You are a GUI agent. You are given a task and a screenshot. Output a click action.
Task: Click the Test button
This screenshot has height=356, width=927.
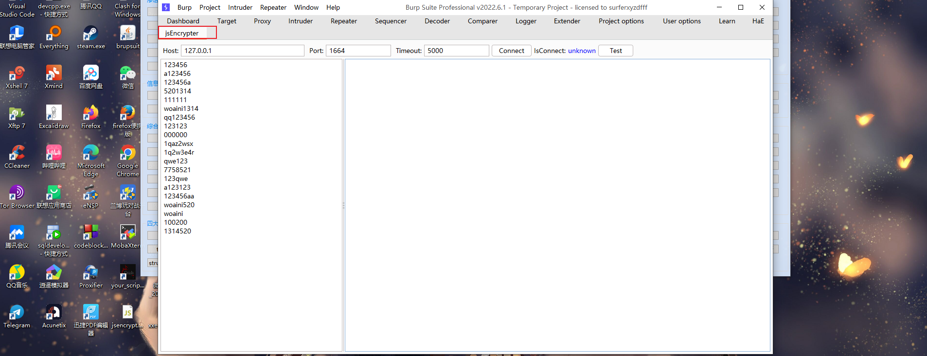point(616,51)
